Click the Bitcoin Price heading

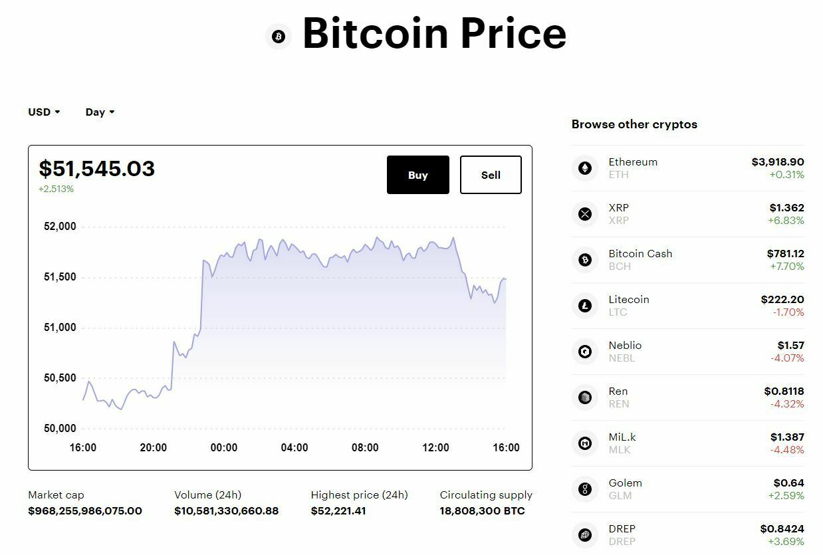(x=433, y=35)
